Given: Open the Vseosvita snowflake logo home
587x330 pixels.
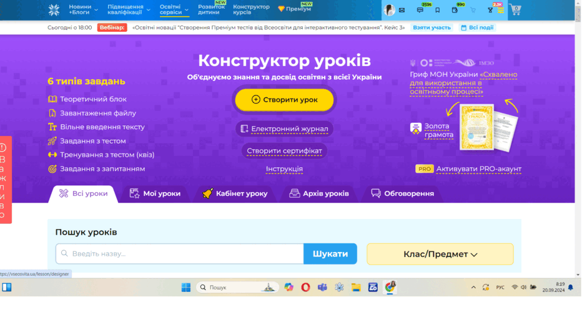Looking at the screenshot, I should tap(54, 10).
